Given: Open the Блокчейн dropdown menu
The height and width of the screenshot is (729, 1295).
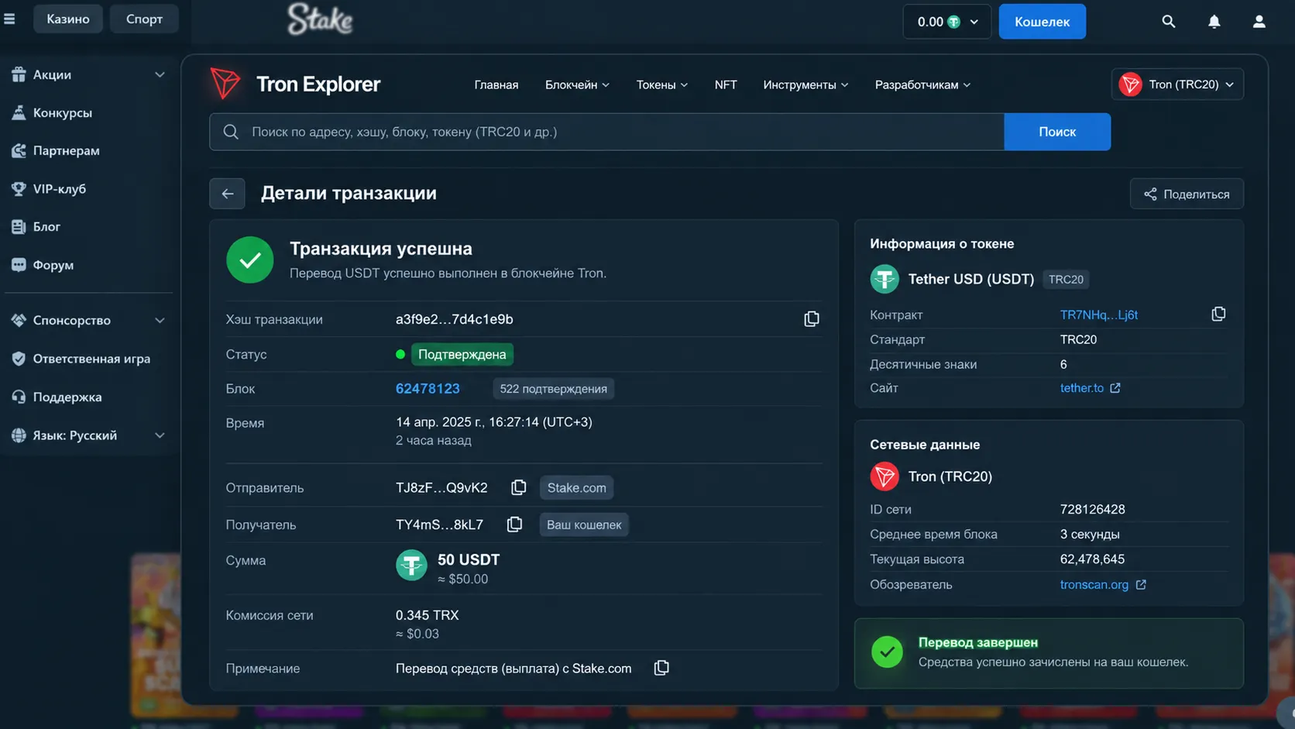Looking at the screenshot, I should tap(577, 84).
